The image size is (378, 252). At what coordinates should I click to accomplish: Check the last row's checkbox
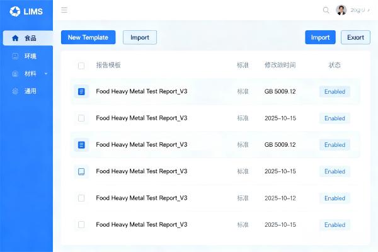[81, 225]
